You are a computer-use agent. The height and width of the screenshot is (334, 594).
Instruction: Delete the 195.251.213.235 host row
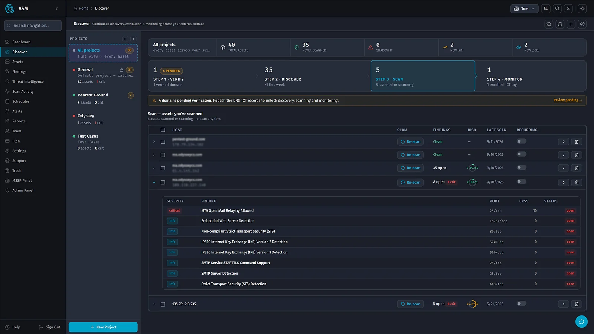click(577, 304)
